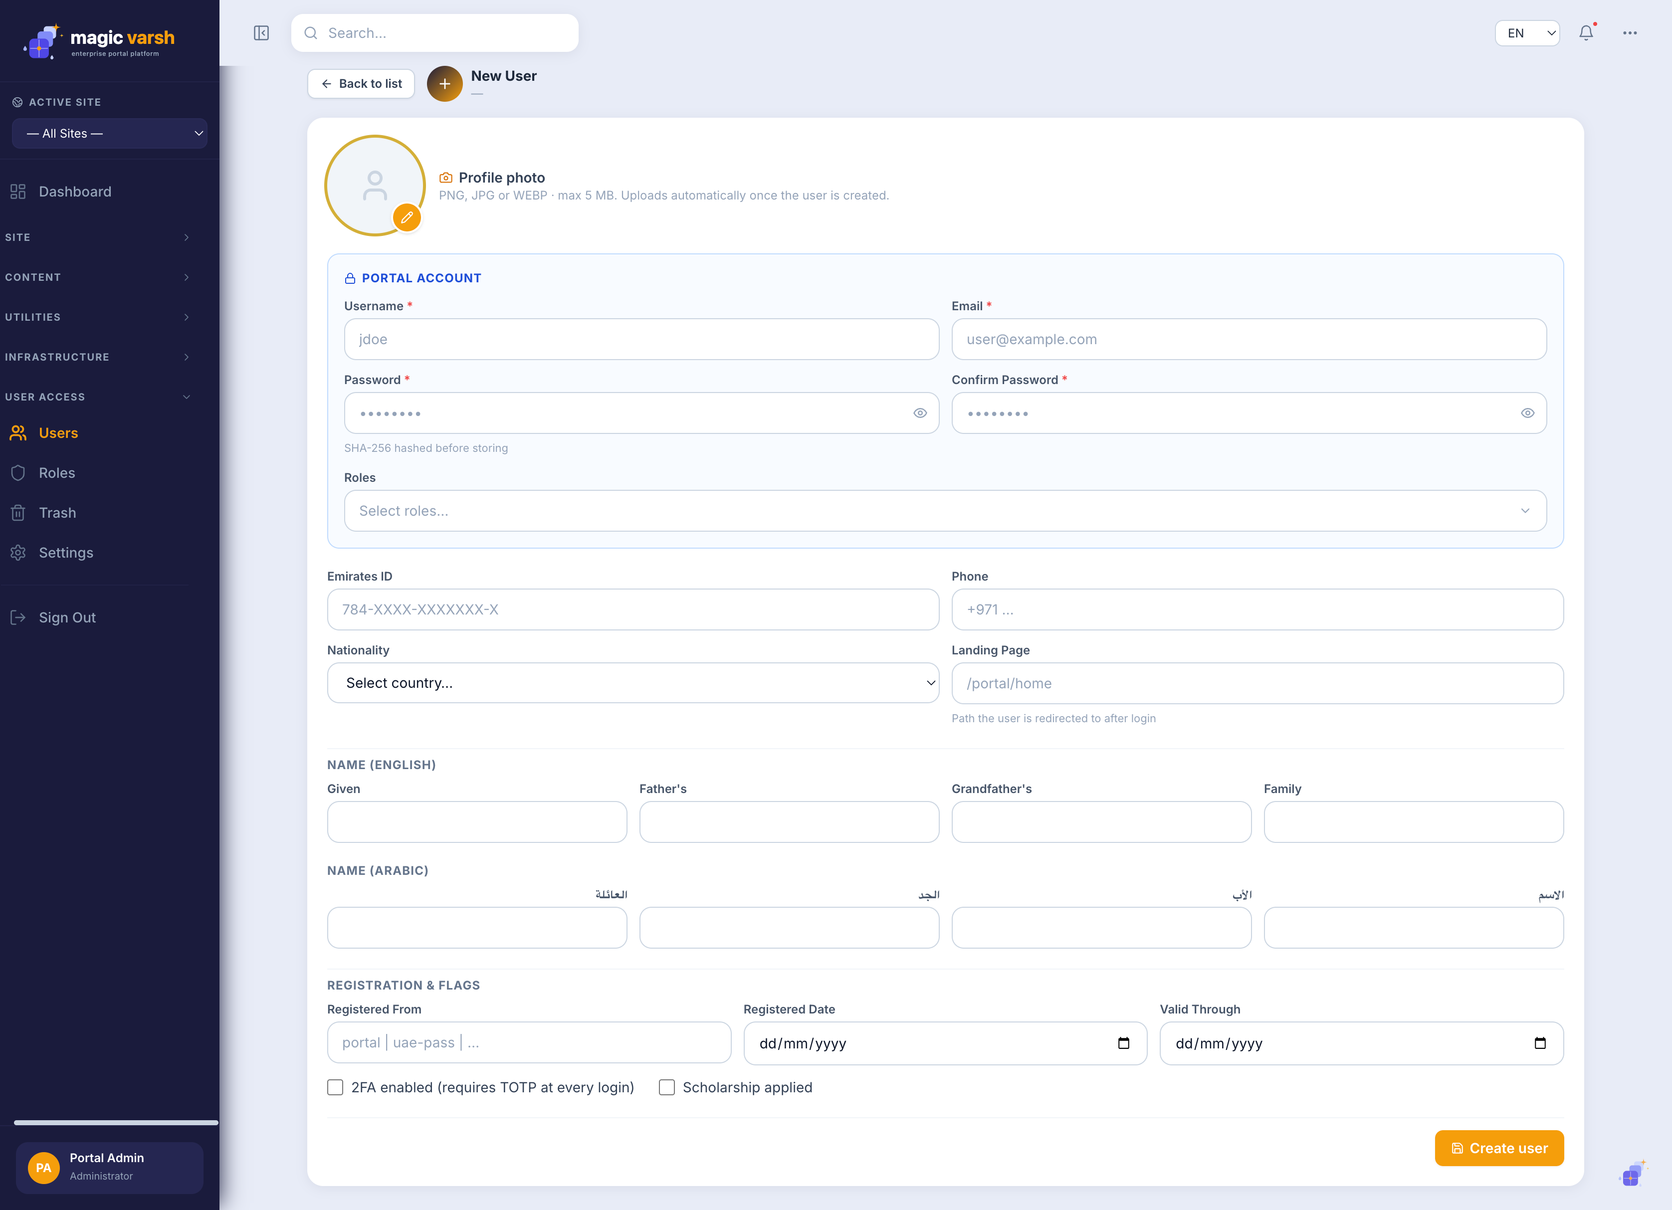Expand the SITE sidebar section
Image resolution: width=1672 pixels, height=1210 pixels.
pos(98,237)
